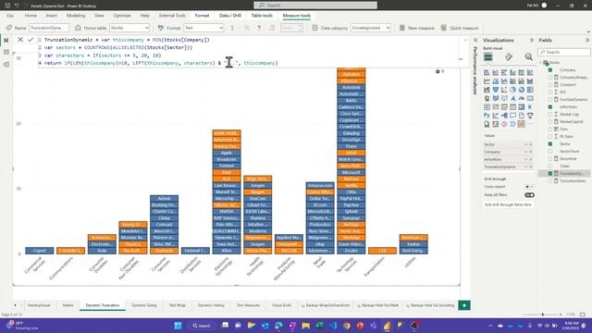
Task: Open the Modeling ribbon tab
Action: (x=76, y=16)
